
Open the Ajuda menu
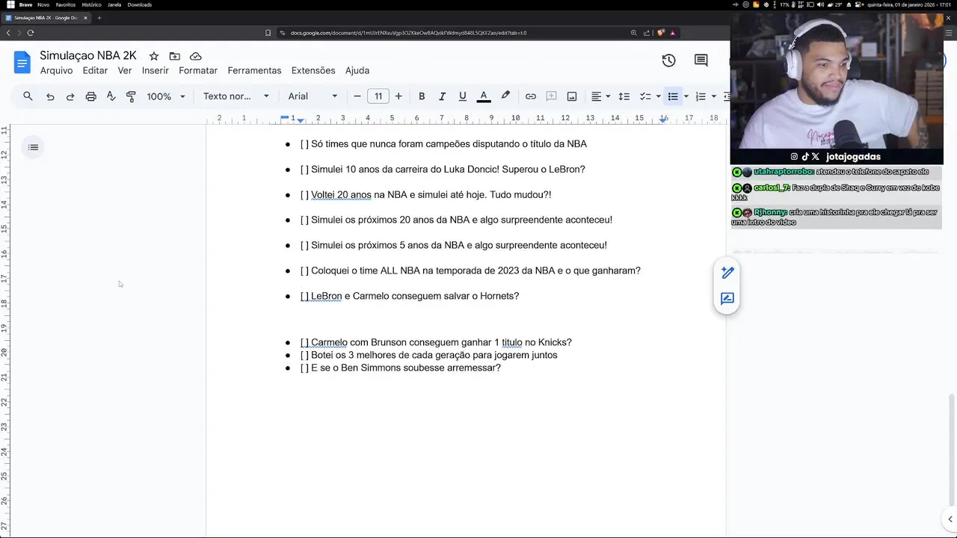point(357,70)
